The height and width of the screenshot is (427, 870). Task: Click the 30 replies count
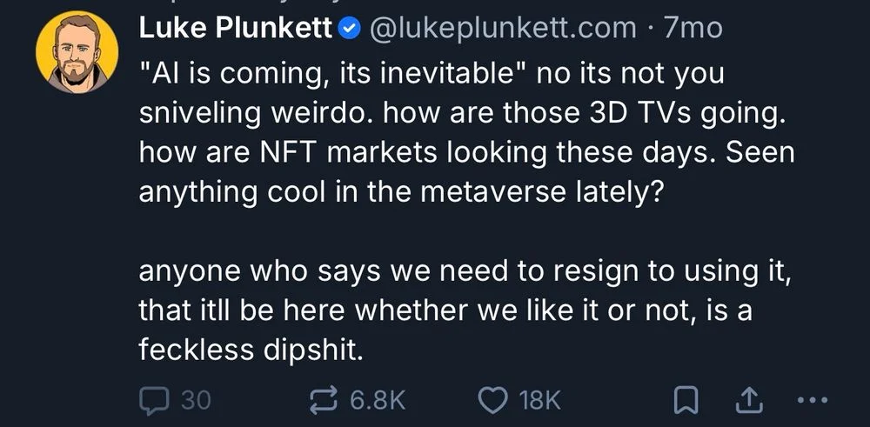(x=196, y=400)
